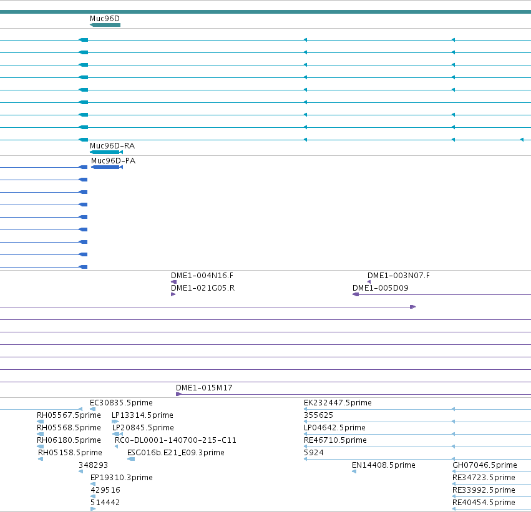Click the EK232447.5prime label
This screenshot has width=531, height=512.
[338, 403]
